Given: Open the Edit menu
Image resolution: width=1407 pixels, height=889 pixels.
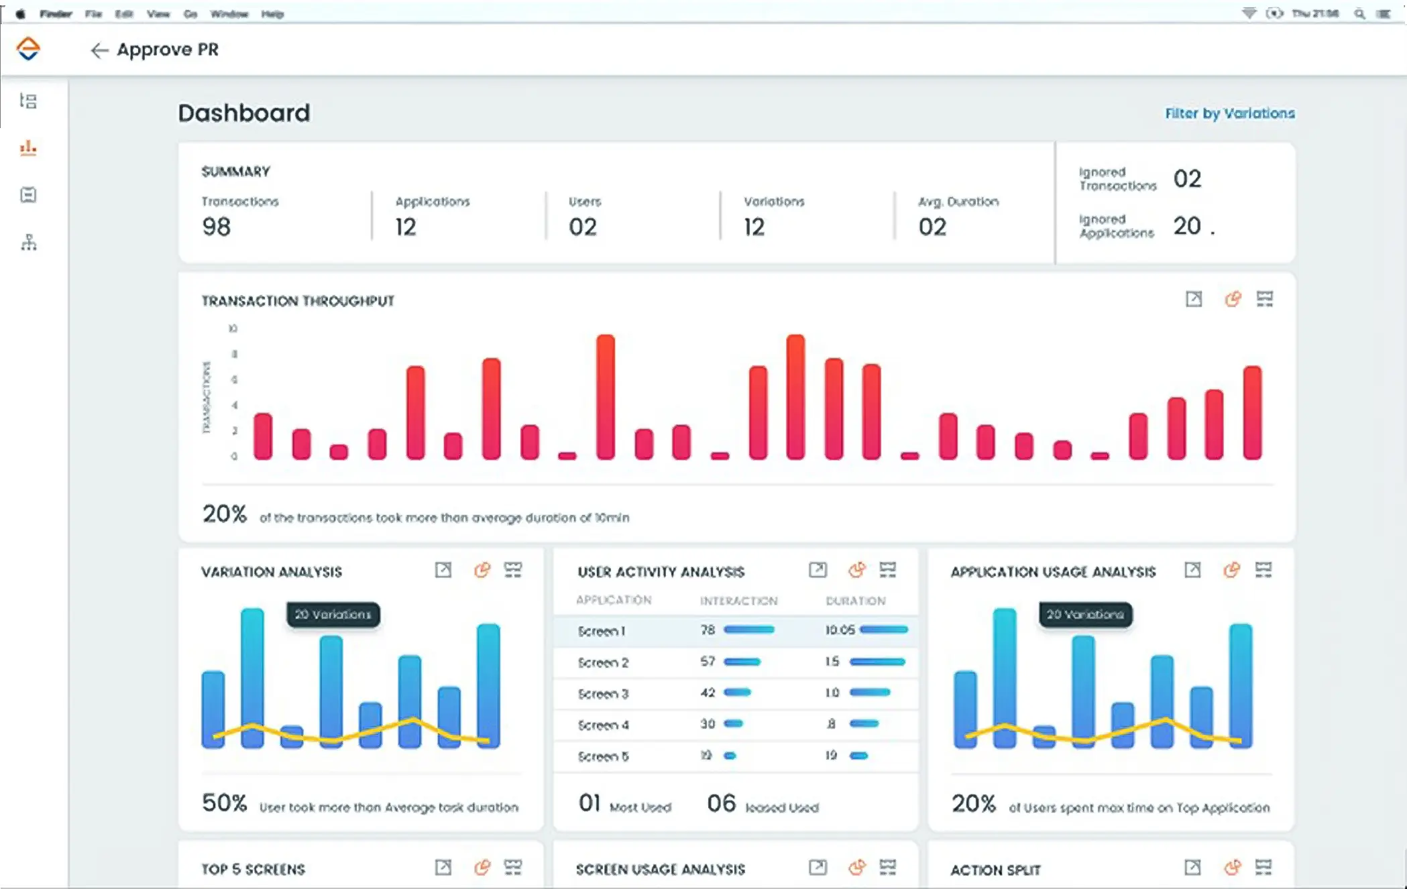Looking at the screenshot, I should [124, 13].
